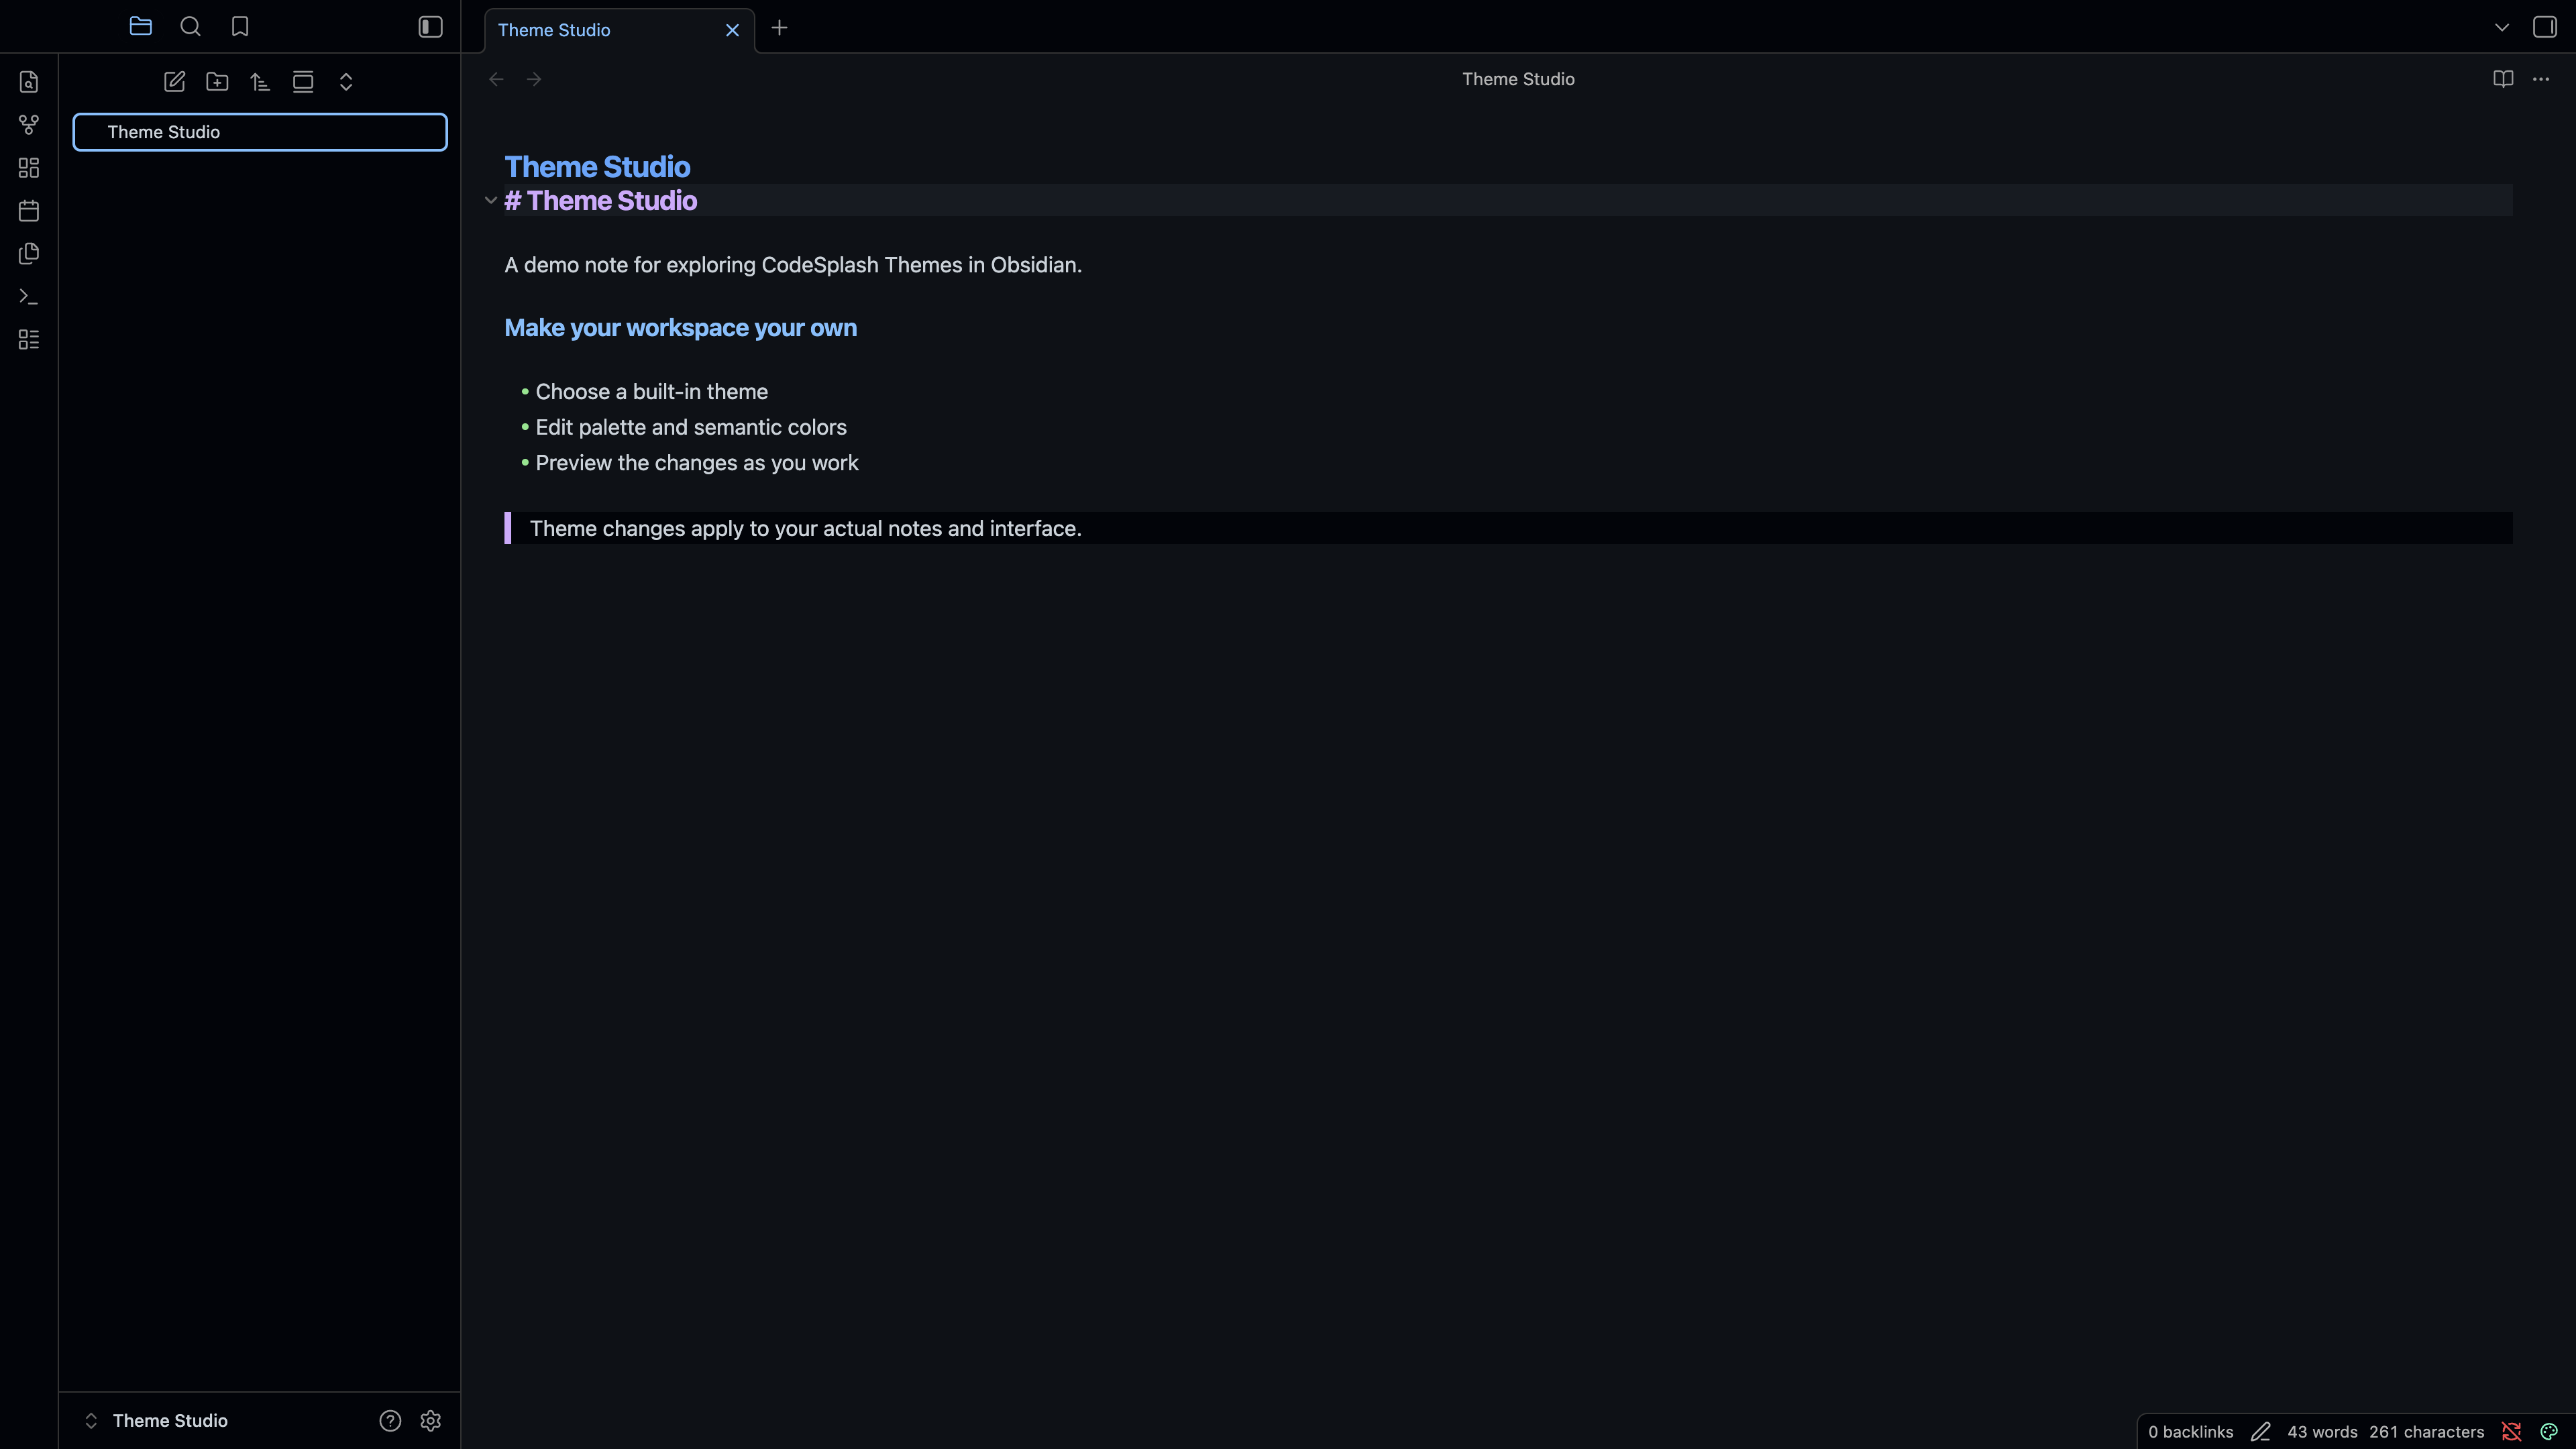Image resolution: width=2576 pixels, height=1449 pixels.
Task: Create a new folder
Action: 217,82
